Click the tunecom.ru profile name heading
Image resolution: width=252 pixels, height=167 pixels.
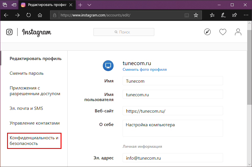(x=137, y=63)
